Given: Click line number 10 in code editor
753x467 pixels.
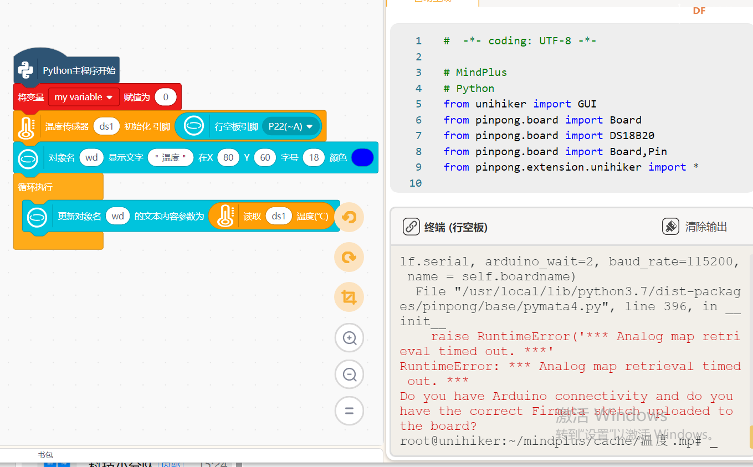Looking at the screenshot, I should (x=415, y=183).
